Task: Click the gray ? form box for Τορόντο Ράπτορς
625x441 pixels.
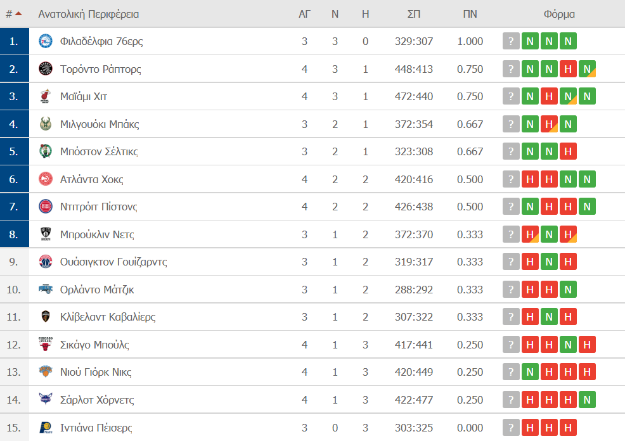Action: (511, 69)
